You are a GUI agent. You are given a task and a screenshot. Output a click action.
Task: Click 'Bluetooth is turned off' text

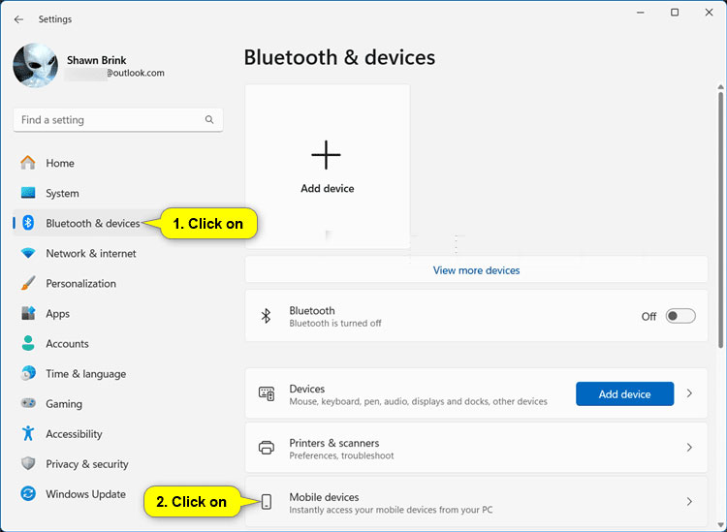(335, 323)
